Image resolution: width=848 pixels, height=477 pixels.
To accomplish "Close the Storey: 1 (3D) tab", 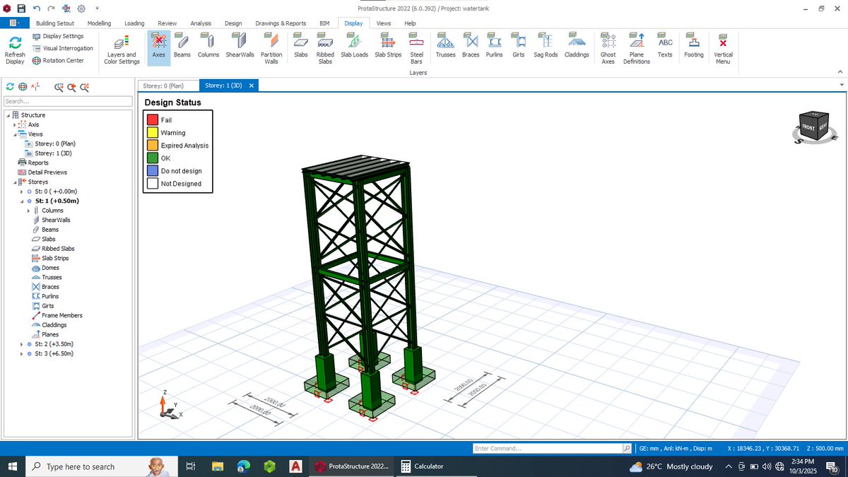I will pos(251,86).
